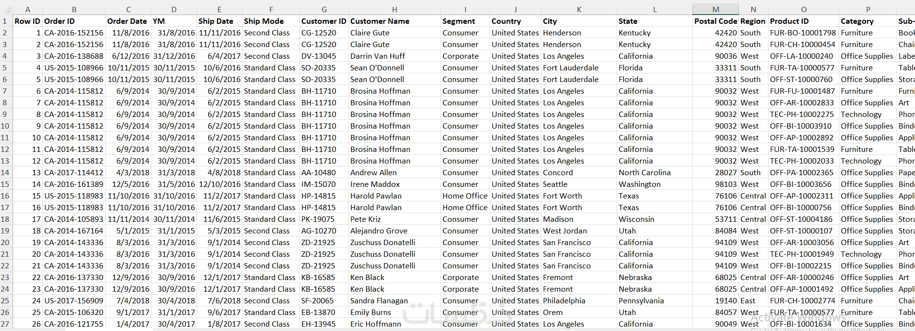Click Product ID FUR-BO-10001798 cell
The image size is (915, 331).
click(802, 33)
